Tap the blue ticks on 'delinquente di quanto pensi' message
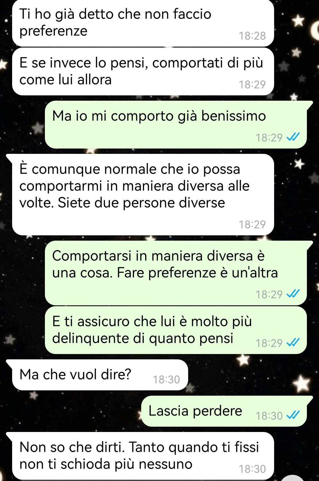The image size is (319, 481). coord(293,343)
